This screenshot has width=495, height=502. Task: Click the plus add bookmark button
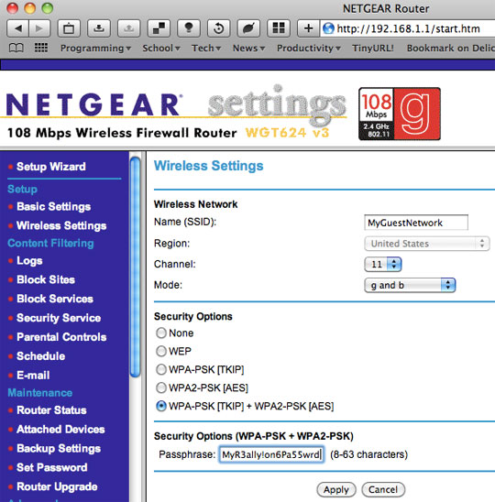click(308, 28)
